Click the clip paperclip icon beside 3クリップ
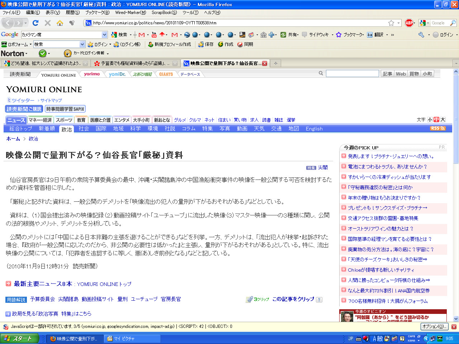The height and width of the screenshot is (344, 459). tap(249, 299)
